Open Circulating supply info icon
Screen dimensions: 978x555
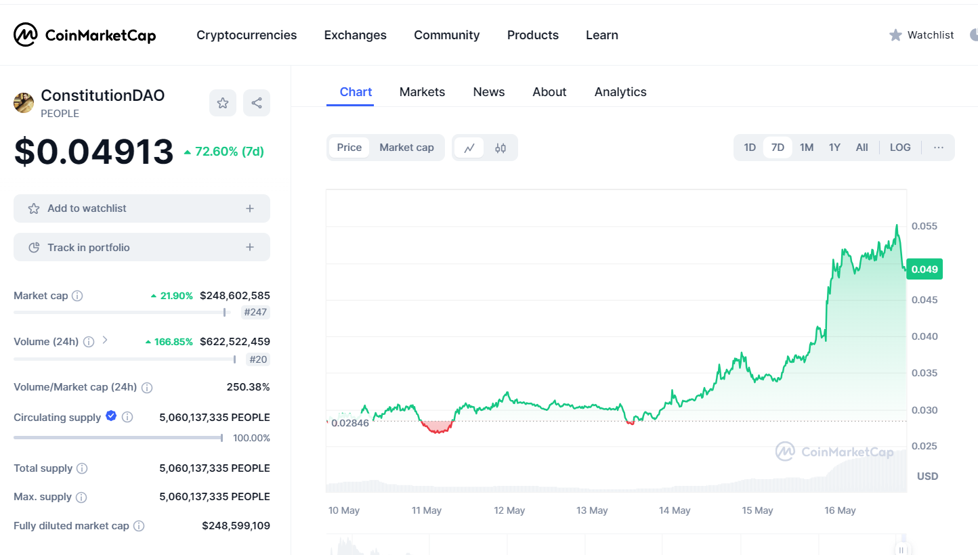pyautogui.click(x=127, y=418)
